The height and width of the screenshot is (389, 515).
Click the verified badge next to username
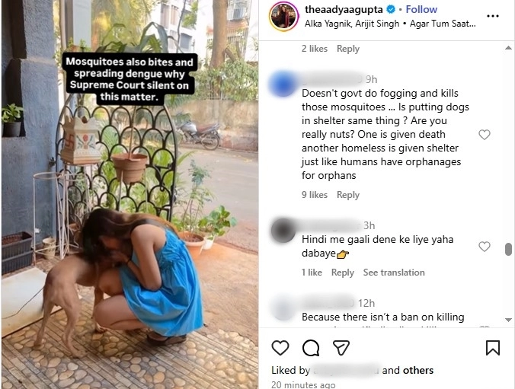391,10
